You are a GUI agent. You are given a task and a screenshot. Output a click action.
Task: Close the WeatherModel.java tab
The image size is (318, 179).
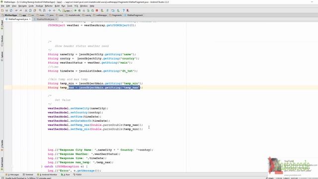click(56, 19)
